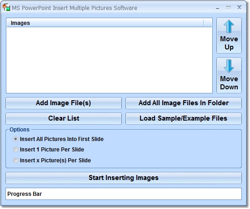
Task: Click inside the empty images list
Action: [109, 60]
